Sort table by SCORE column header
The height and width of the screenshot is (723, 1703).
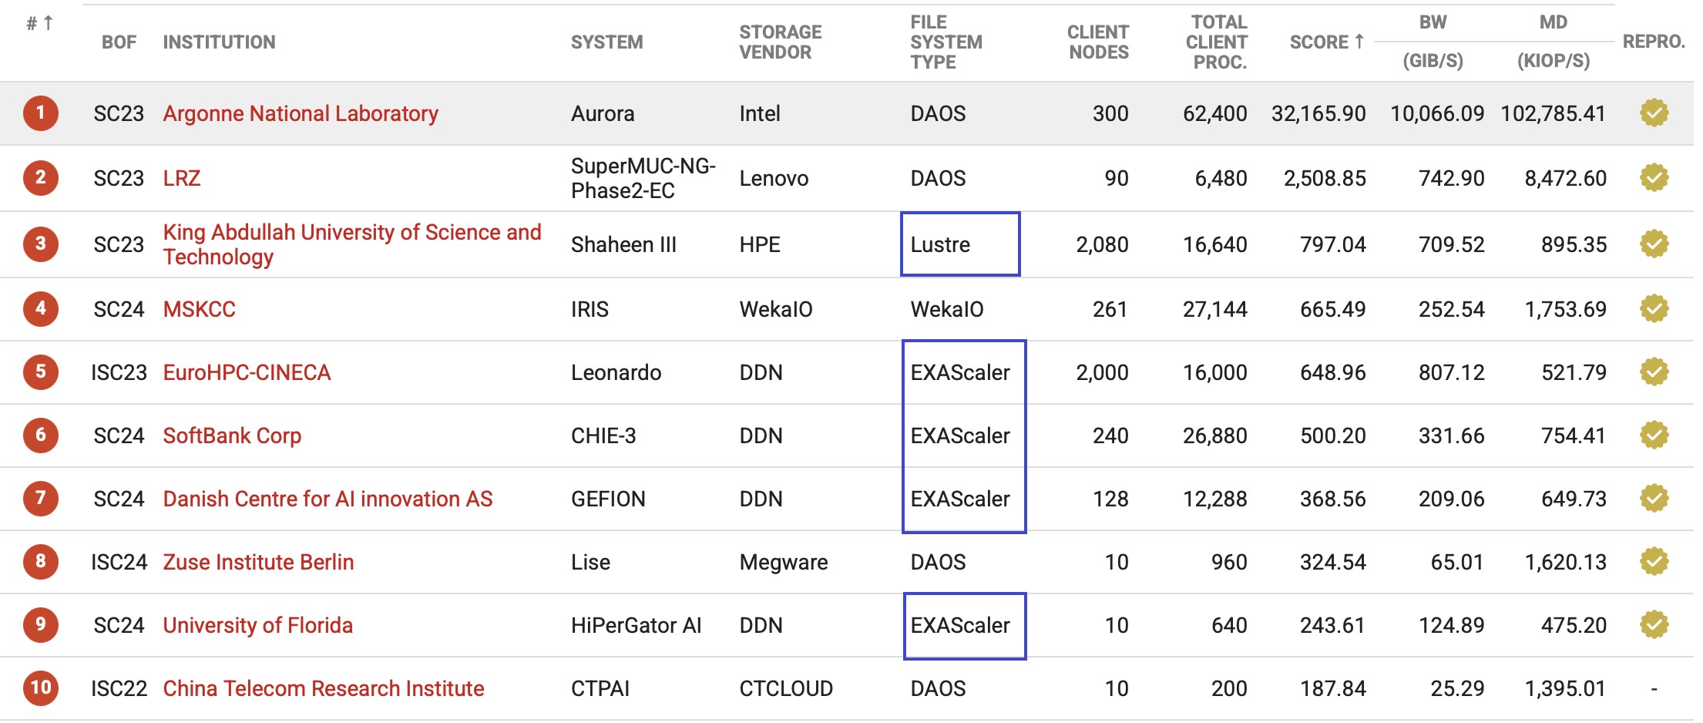[x=1327, y=42]
